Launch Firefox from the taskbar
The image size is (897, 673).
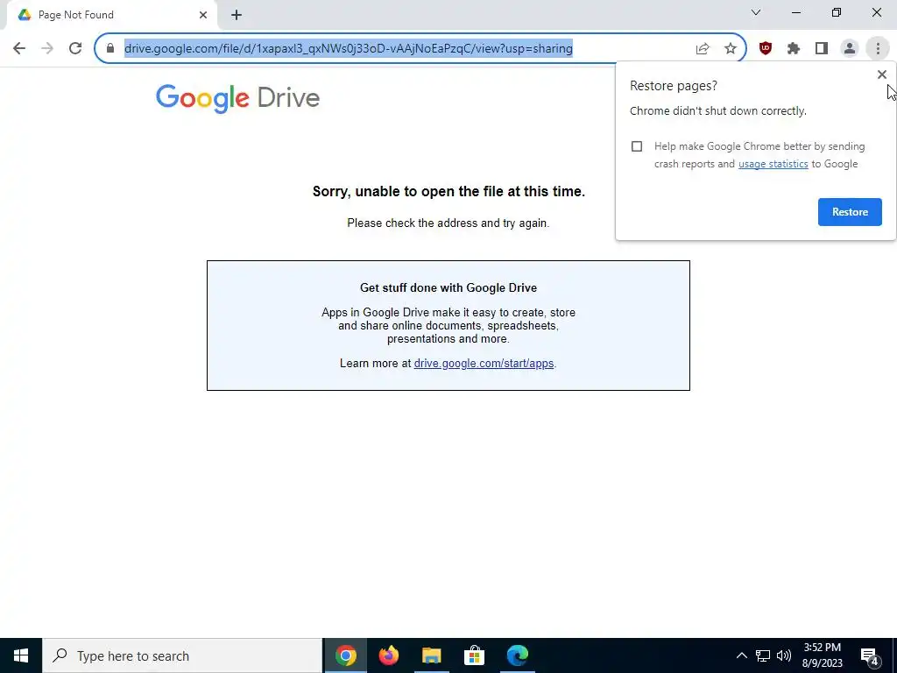click(388, 655)
